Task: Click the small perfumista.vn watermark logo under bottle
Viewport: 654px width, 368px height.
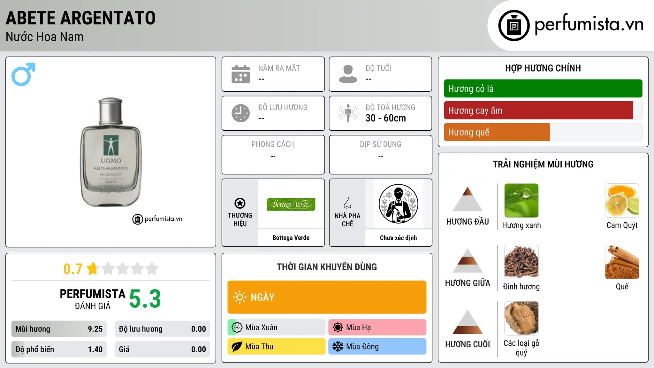Action: [157, 219]
